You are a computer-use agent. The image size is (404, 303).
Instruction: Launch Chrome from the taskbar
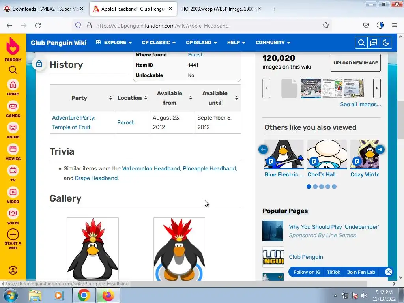pyautogui.click(x=84, y=295)
